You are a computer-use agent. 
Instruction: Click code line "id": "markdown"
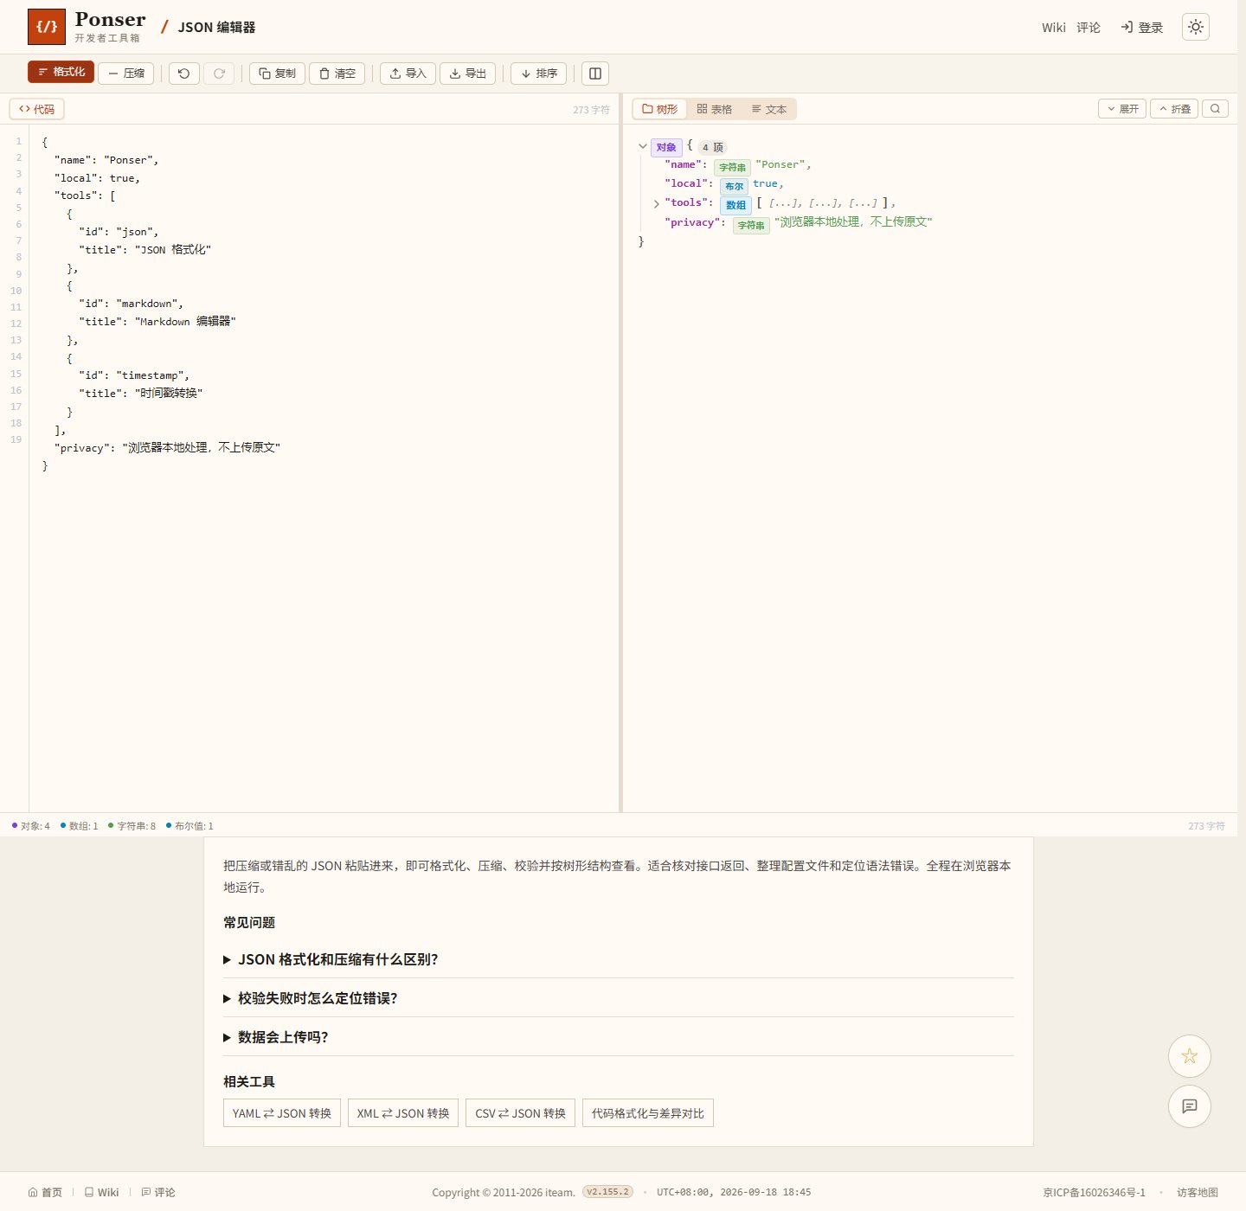(132, 304)
